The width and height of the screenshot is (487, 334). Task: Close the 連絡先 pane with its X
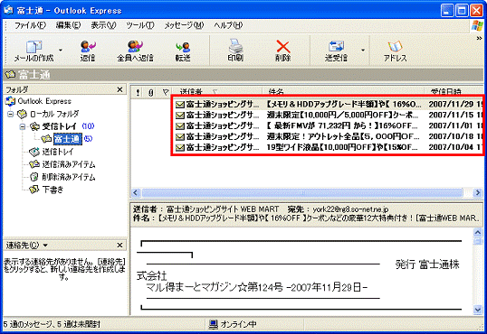point(119,245)
